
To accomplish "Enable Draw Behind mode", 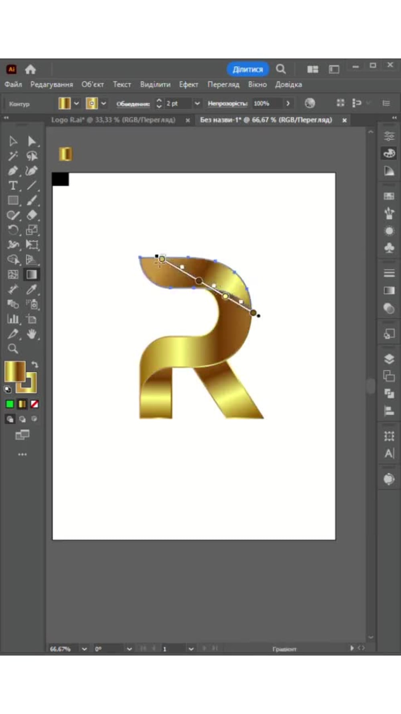I will pyautogui.click(x=22, y=419).
